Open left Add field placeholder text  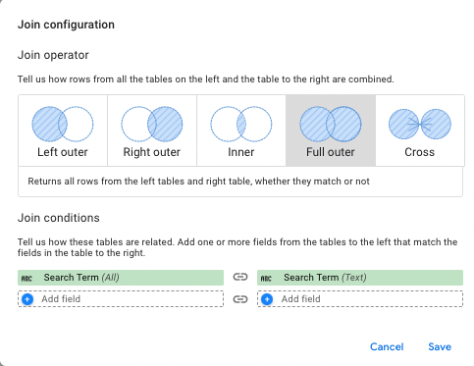point(61,299)
